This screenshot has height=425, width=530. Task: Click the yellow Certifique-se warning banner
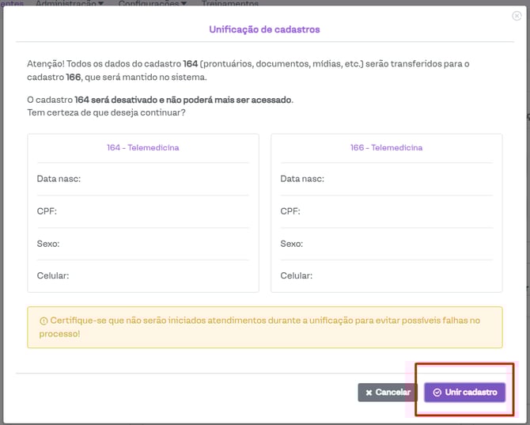265,327
